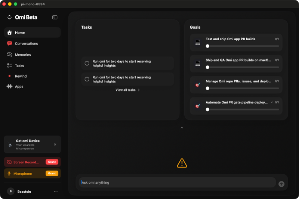This screenshot has width=299, height=199.
Task: Open the three-dots menu next to Beastoin
Action: [56, 192]
